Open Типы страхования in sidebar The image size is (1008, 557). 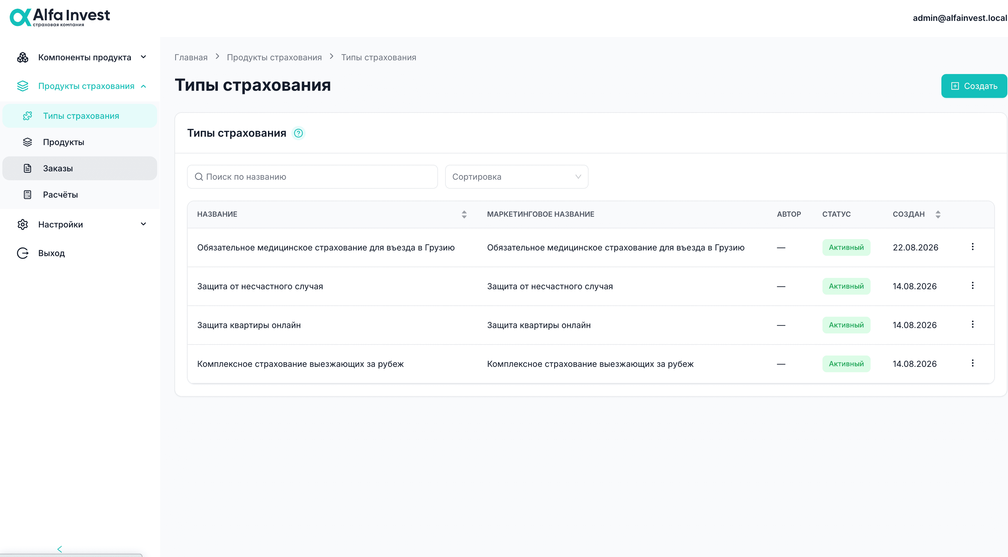80,116
